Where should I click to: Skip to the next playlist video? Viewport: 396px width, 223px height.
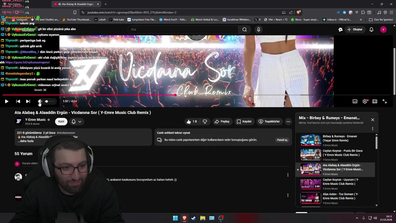(28, 101)
